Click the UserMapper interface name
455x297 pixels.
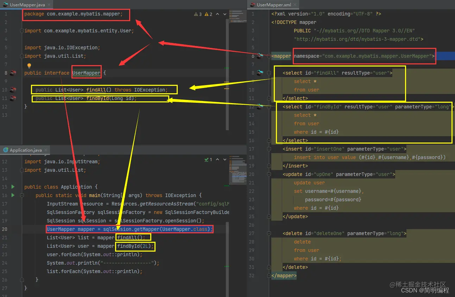(86, 73)
